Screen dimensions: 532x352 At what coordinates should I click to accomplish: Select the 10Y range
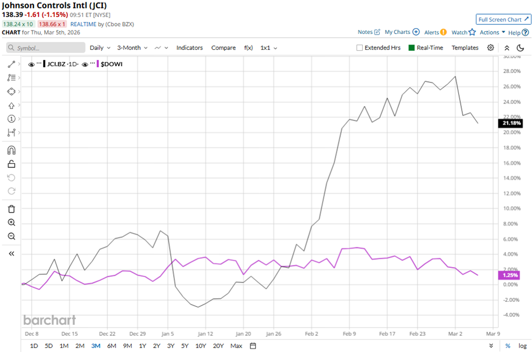click(x=200, y=346)
